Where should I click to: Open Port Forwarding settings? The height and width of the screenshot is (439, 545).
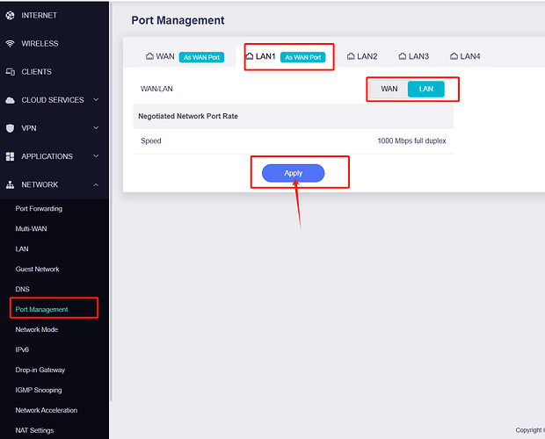[x=39, y=209]
